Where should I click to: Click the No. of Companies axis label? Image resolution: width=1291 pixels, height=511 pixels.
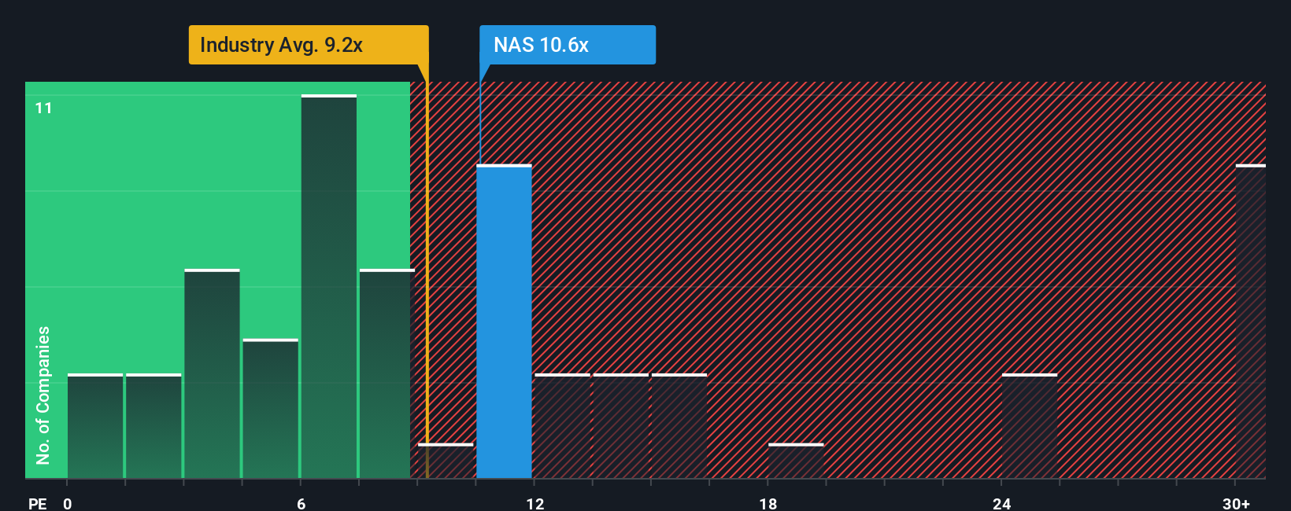[43, 395]
